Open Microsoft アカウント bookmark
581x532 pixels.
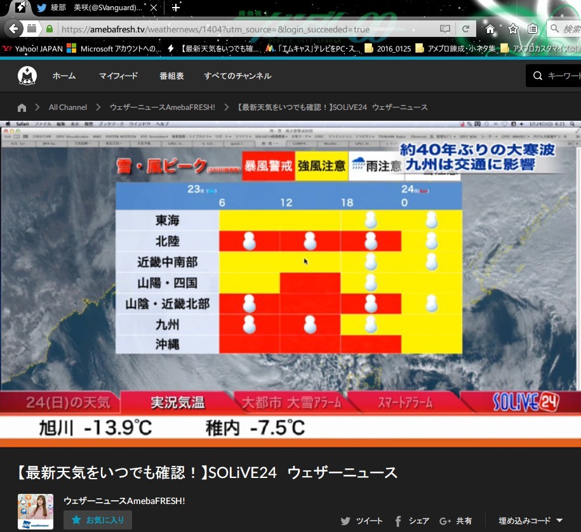coord(114,48)
